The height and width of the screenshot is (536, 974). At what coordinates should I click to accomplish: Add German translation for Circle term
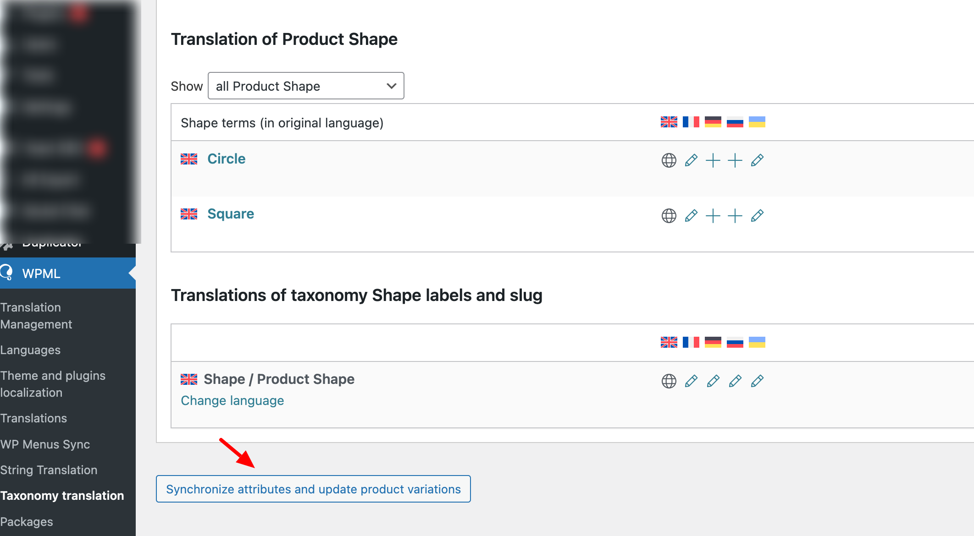pos(713,160)
